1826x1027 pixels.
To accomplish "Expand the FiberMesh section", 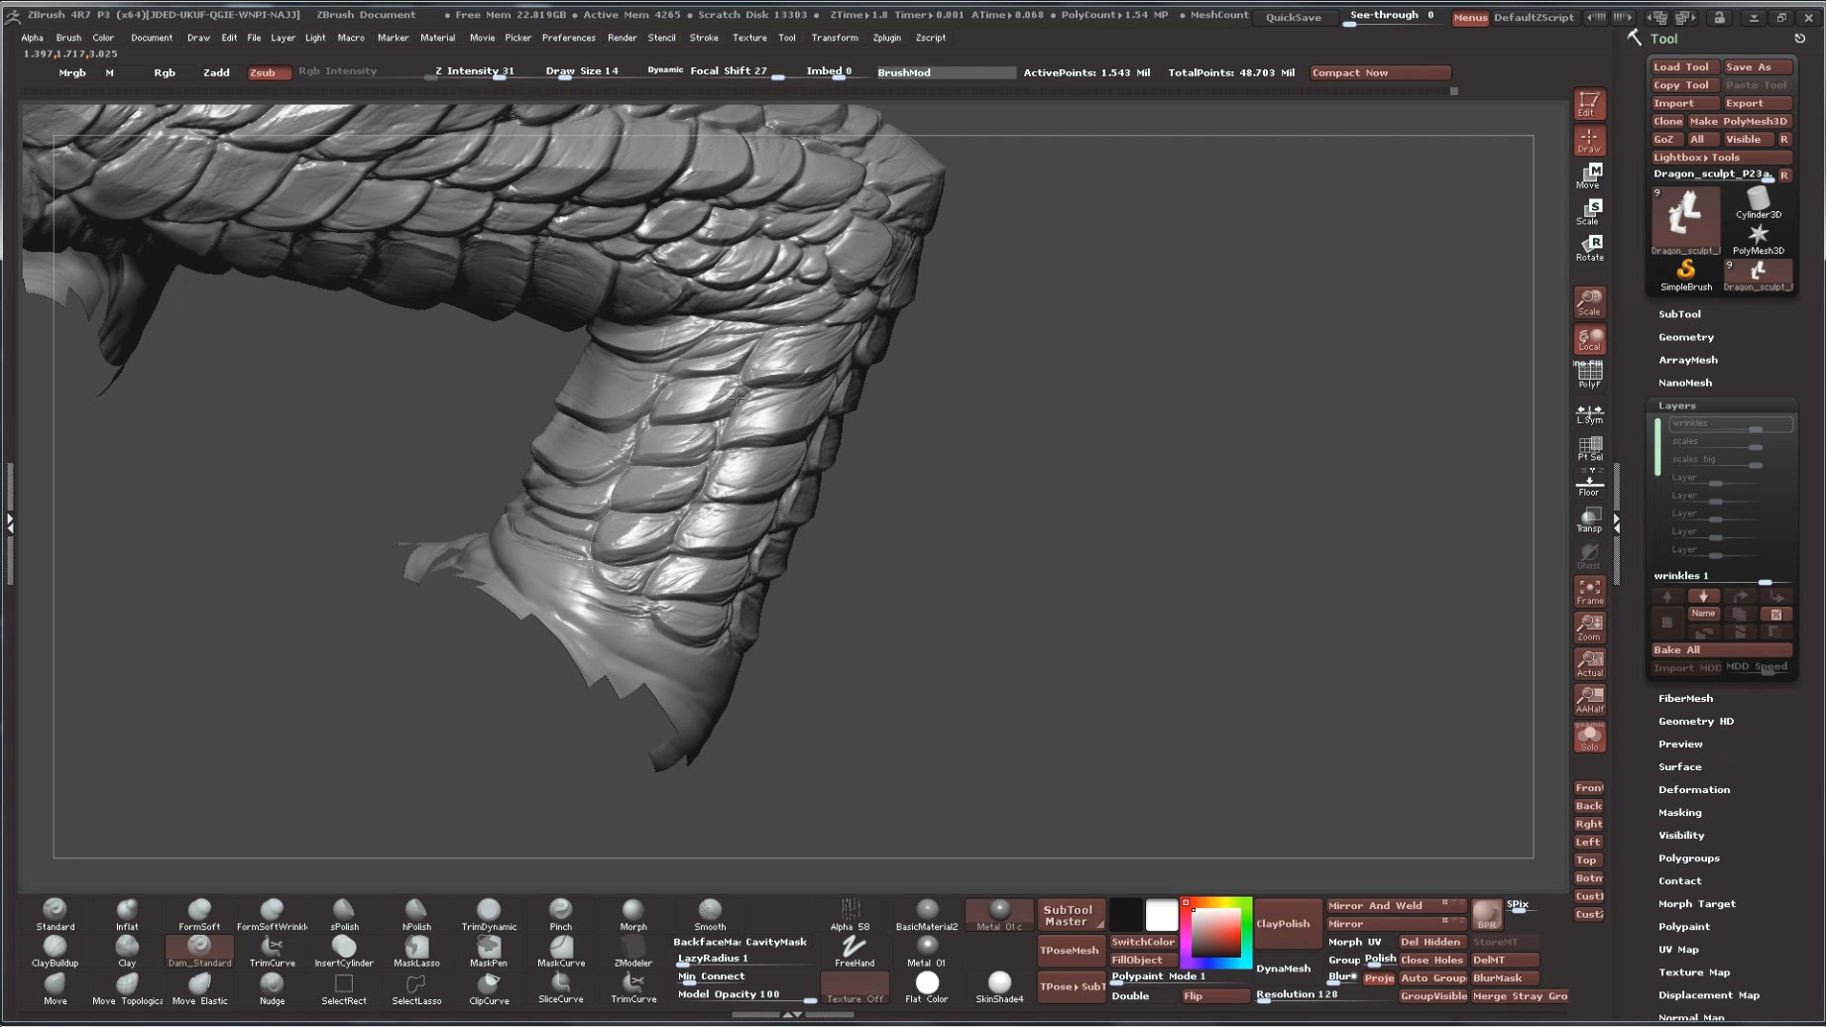I will [1685, 698].
